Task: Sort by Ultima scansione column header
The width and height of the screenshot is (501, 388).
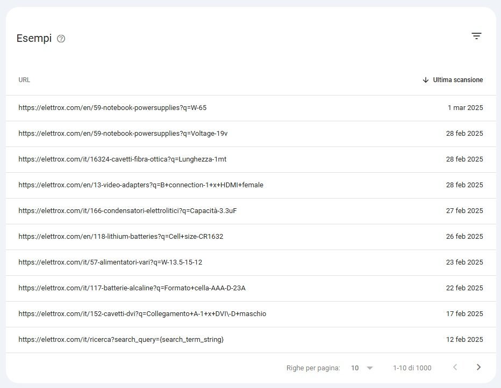Action: [458, 80]
